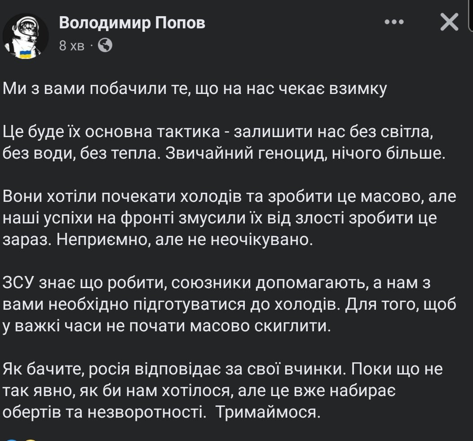This screenshot has width=473, height=441.
Task: Close the post with the X button
Action: pyautogui.click(x=449, y=22)
